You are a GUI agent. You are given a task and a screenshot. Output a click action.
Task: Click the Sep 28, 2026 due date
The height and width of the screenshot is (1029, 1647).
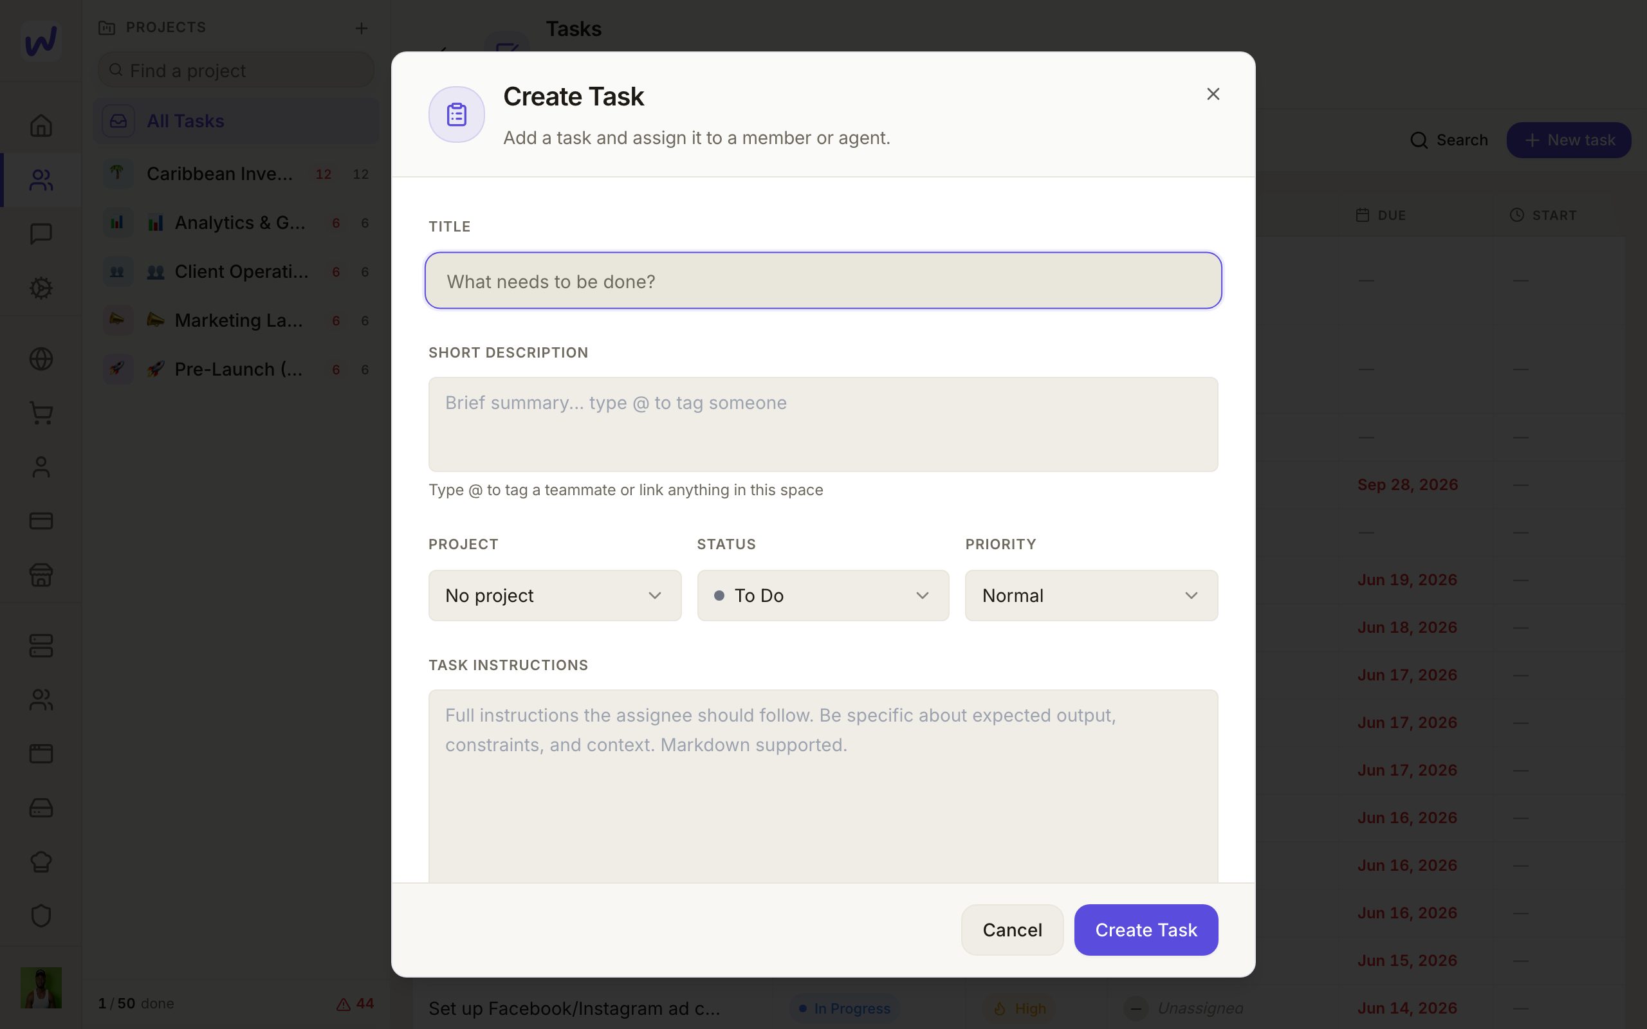point(1408,484)
